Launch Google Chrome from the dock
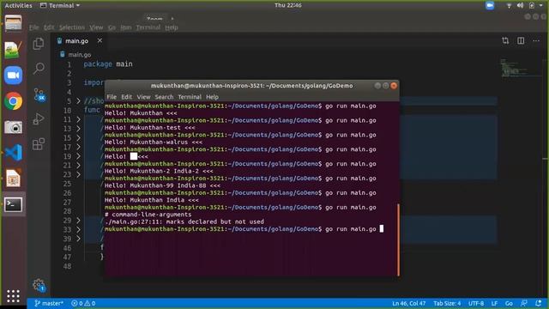 [x=14, y=101]
